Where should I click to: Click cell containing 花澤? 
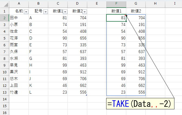(x=19, y=38)
